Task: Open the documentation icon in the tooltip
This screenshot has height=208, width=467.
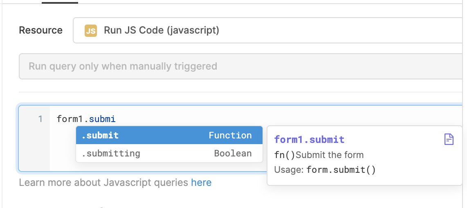Action: [449, 139]
